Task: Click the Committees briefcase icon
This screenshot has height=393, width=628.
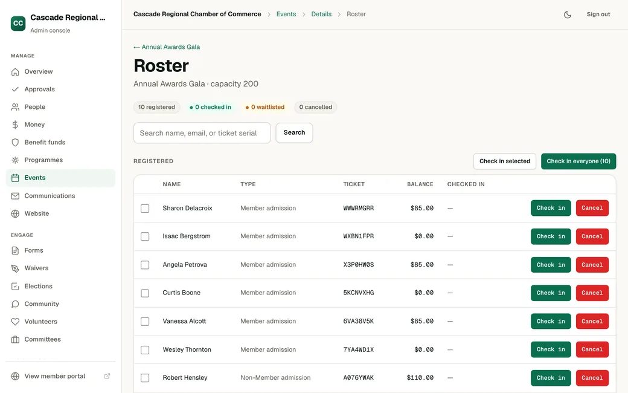Action: [x=15, y=339]
